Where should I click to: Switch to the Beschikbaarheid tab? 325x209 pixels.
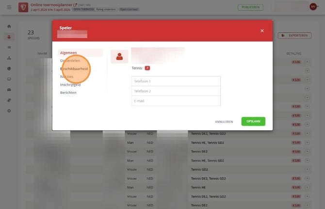74,69
